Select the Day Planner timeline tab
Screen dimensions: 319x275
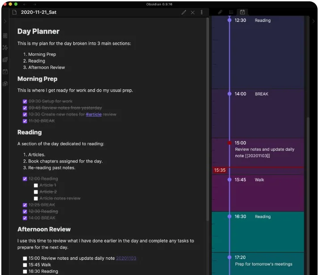[x=242, y=12]
